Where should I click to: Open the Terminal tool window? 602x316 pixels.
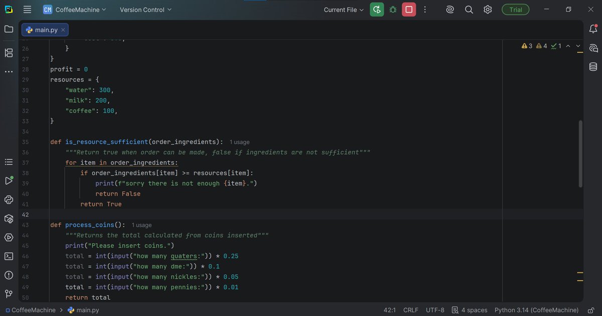[9, 256]
